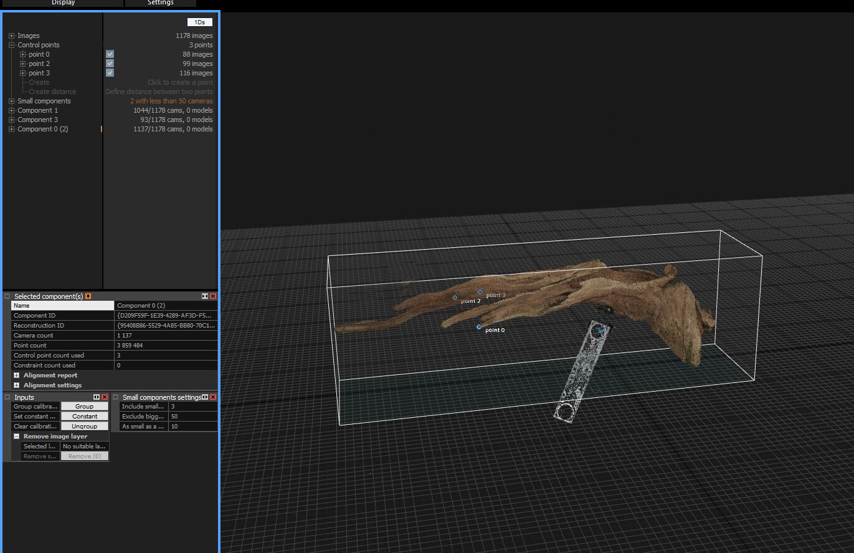854x553 pixels.
Task: Click the 1Ds view layout button
Action: [200, 21]
